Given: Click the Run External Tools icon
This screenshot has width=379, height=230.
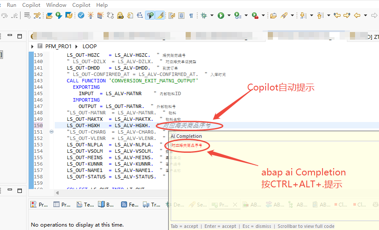Looking at the screenshot, I should [x=255, y=16].
